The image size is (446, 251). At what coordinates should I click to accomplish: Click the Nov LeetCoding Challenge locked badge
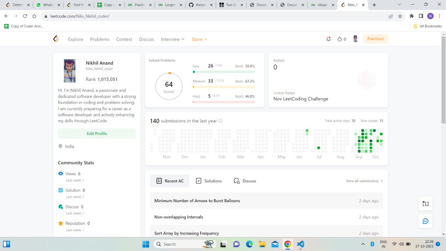(301, 99)
